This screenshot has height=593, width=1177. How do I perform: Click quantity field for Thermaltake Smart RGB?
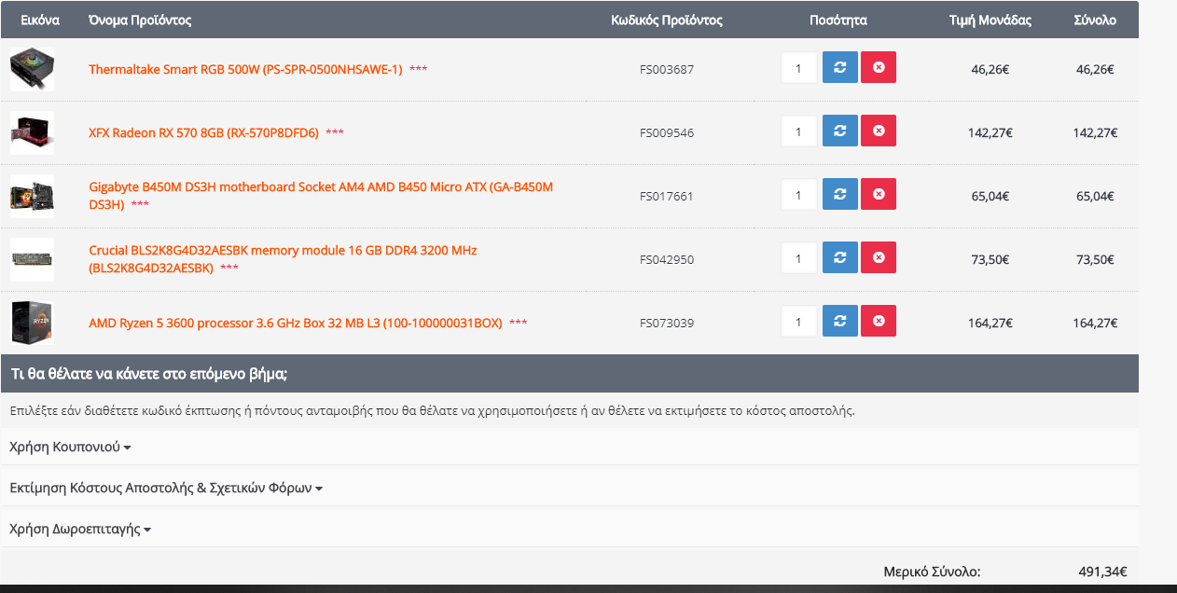798,68
